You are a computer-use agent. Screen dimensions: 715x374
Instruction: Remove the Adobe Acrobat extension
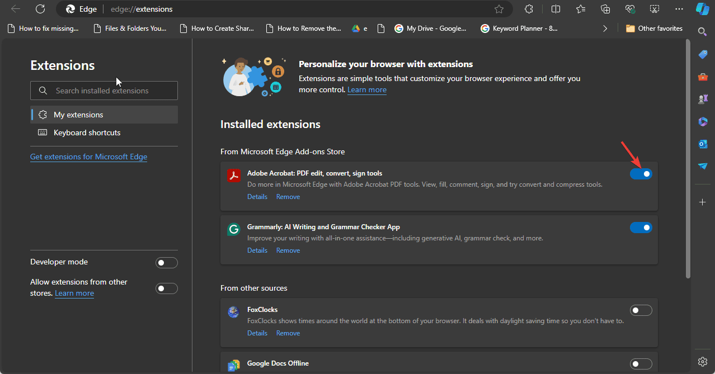288,197
